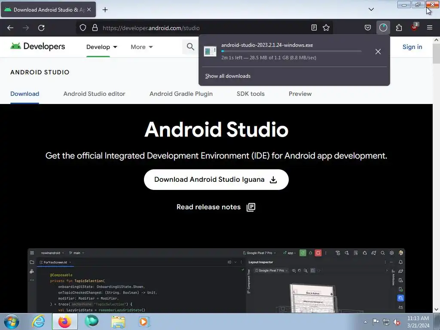Click the Android Studio IDE screenshot image
This screenshot has height=330, width=440.
[217, 281]
